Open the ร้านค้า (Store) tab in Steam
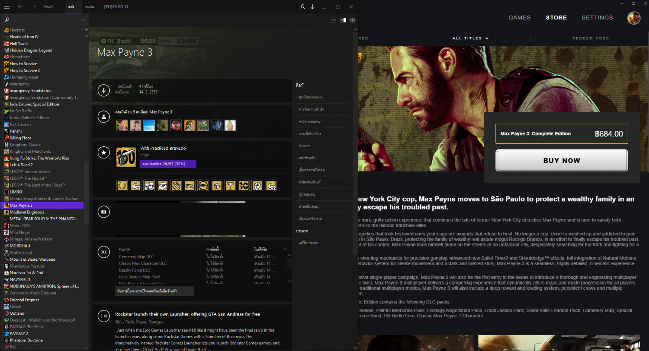Viewport: 649px width, 351px height. pos(48,7)
